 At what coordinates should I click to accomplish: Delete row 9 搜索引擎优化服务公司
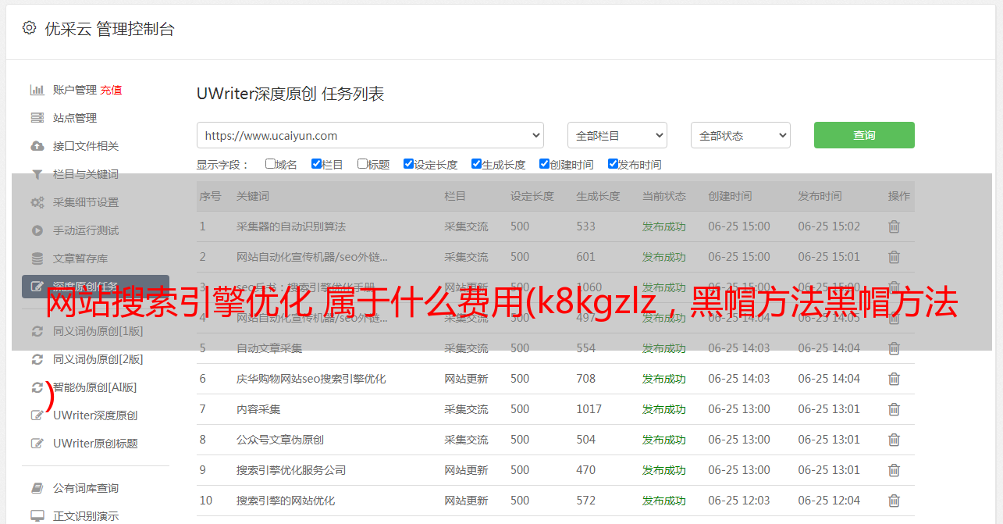(895, 470)
